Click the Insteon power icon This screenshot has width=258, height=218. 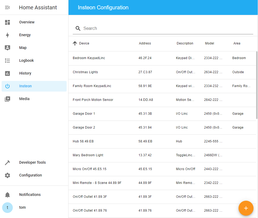(x=7, y=86)
